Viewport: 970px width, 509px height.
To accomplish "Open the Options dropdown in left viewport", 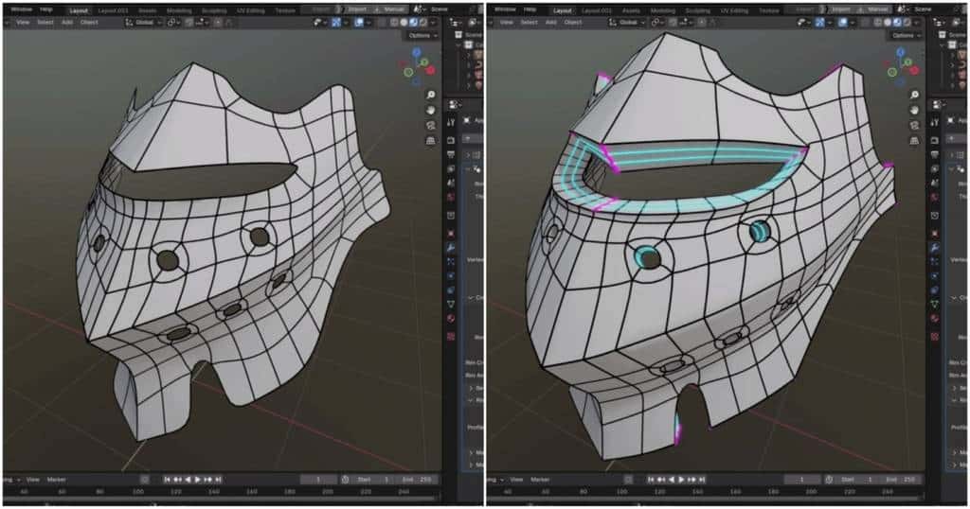I will [x=422, y=35].
